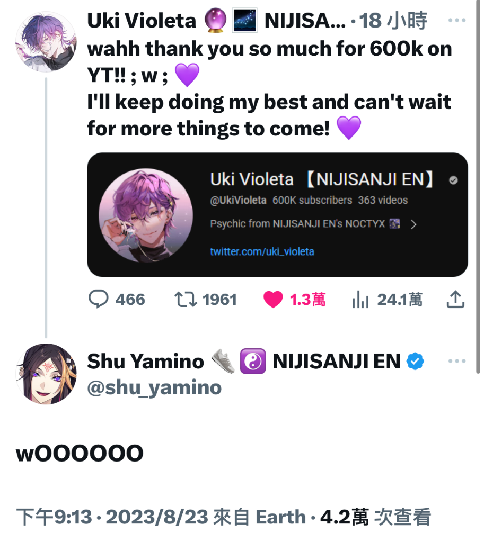
Task: Open Uki Violeta's profile avatar
Action: tap(46, 42)
